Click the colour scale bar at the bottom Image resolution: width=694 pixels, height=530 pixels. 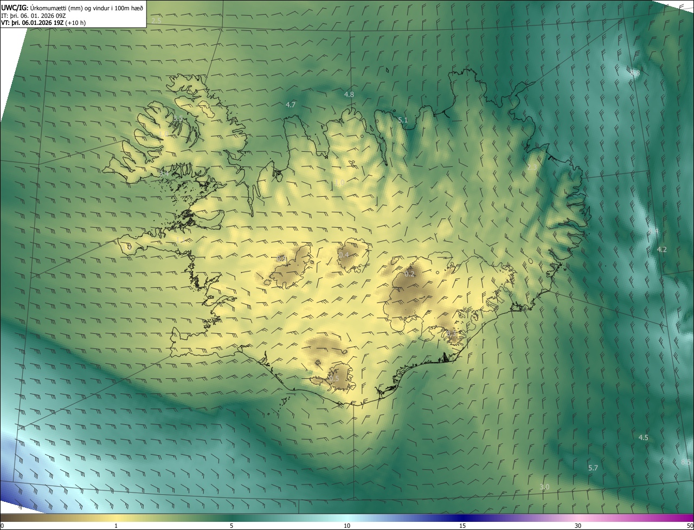[x=347, y=518]
